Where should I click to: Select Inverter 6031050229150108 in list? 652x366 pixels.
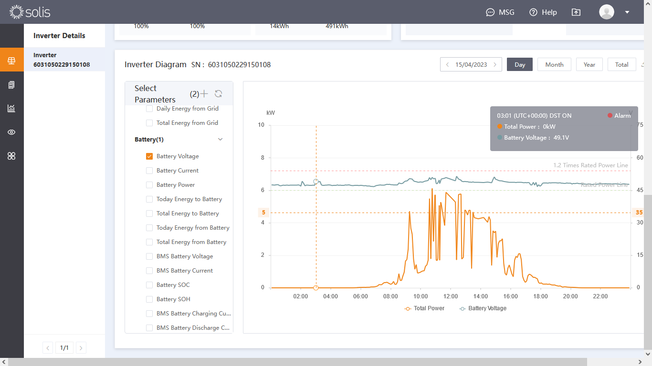[x=64, y=60]
